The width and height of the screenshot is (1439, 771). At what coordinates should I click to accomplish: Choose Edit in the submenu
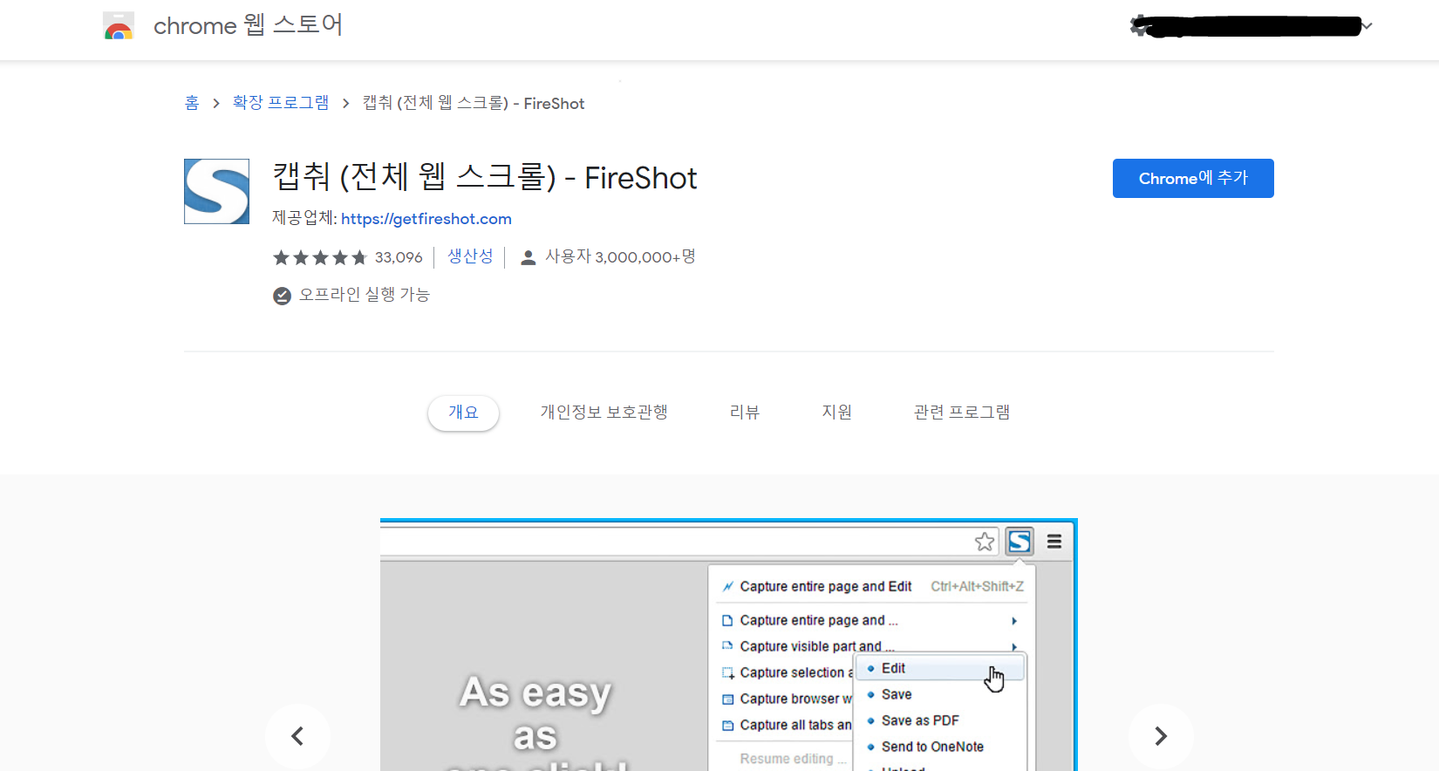coord(940,668)
